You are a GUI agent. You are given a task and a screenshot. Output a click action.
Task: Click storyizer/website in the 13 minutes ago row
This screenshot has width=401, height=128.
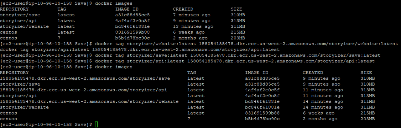click(x=24, y=27)
